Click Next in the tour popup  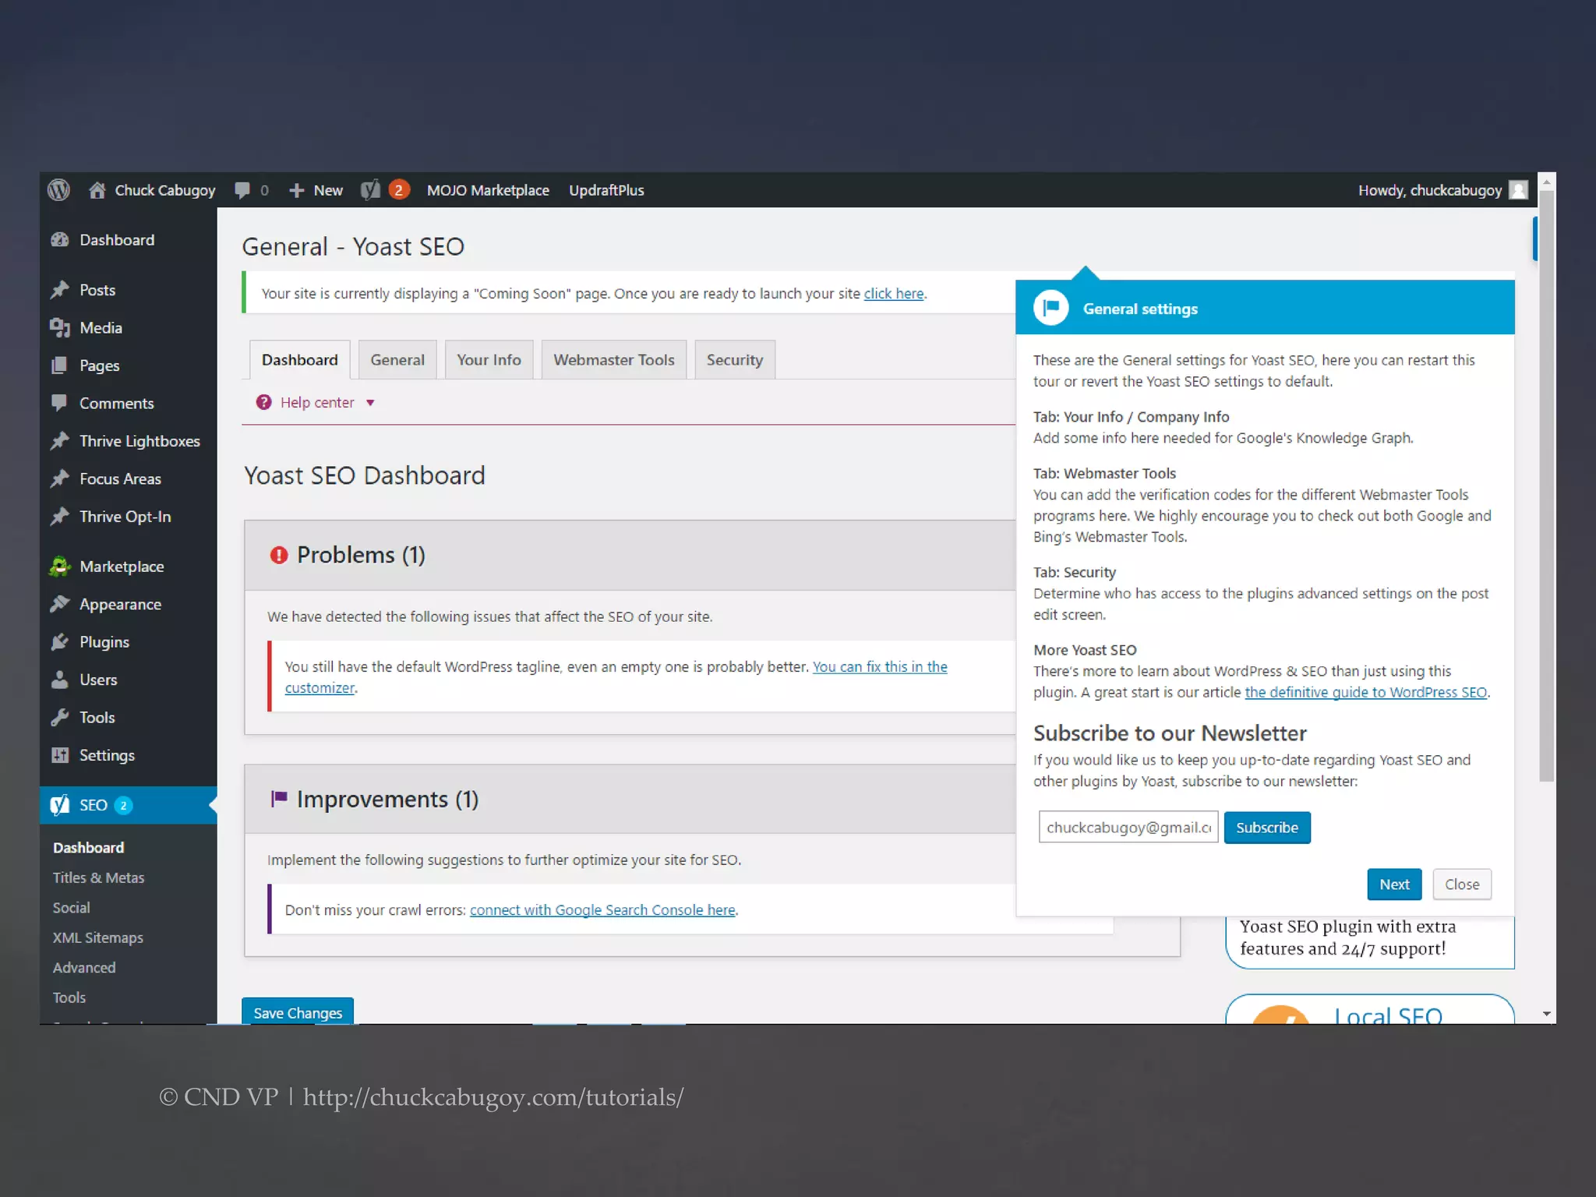(x=1394, y=885)
